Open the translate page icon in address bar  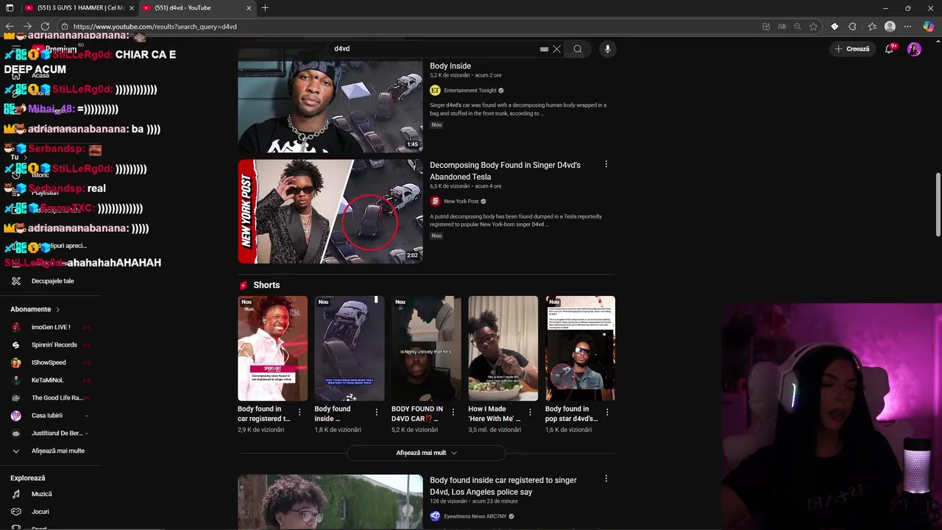[x=782, y=26]
